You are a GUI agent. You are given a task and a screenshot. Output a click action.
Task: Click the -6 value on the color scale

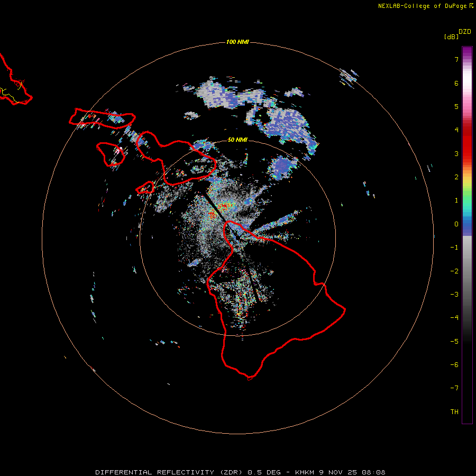[x=454, y=365]
